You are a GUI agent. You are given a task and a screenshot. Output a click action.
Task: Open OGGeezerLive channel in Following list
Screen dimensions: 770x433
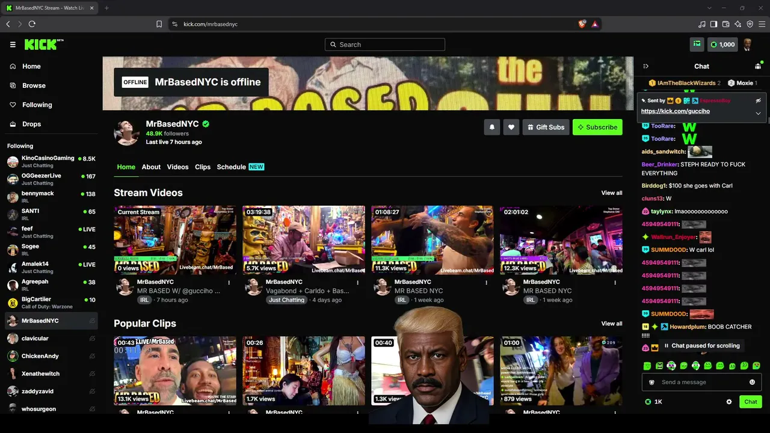51,179
